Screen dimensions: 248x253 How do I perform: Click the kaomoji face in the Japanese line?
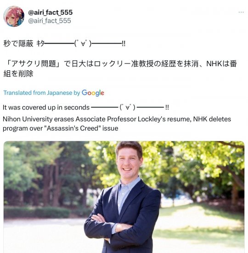[x=83, y=44]
